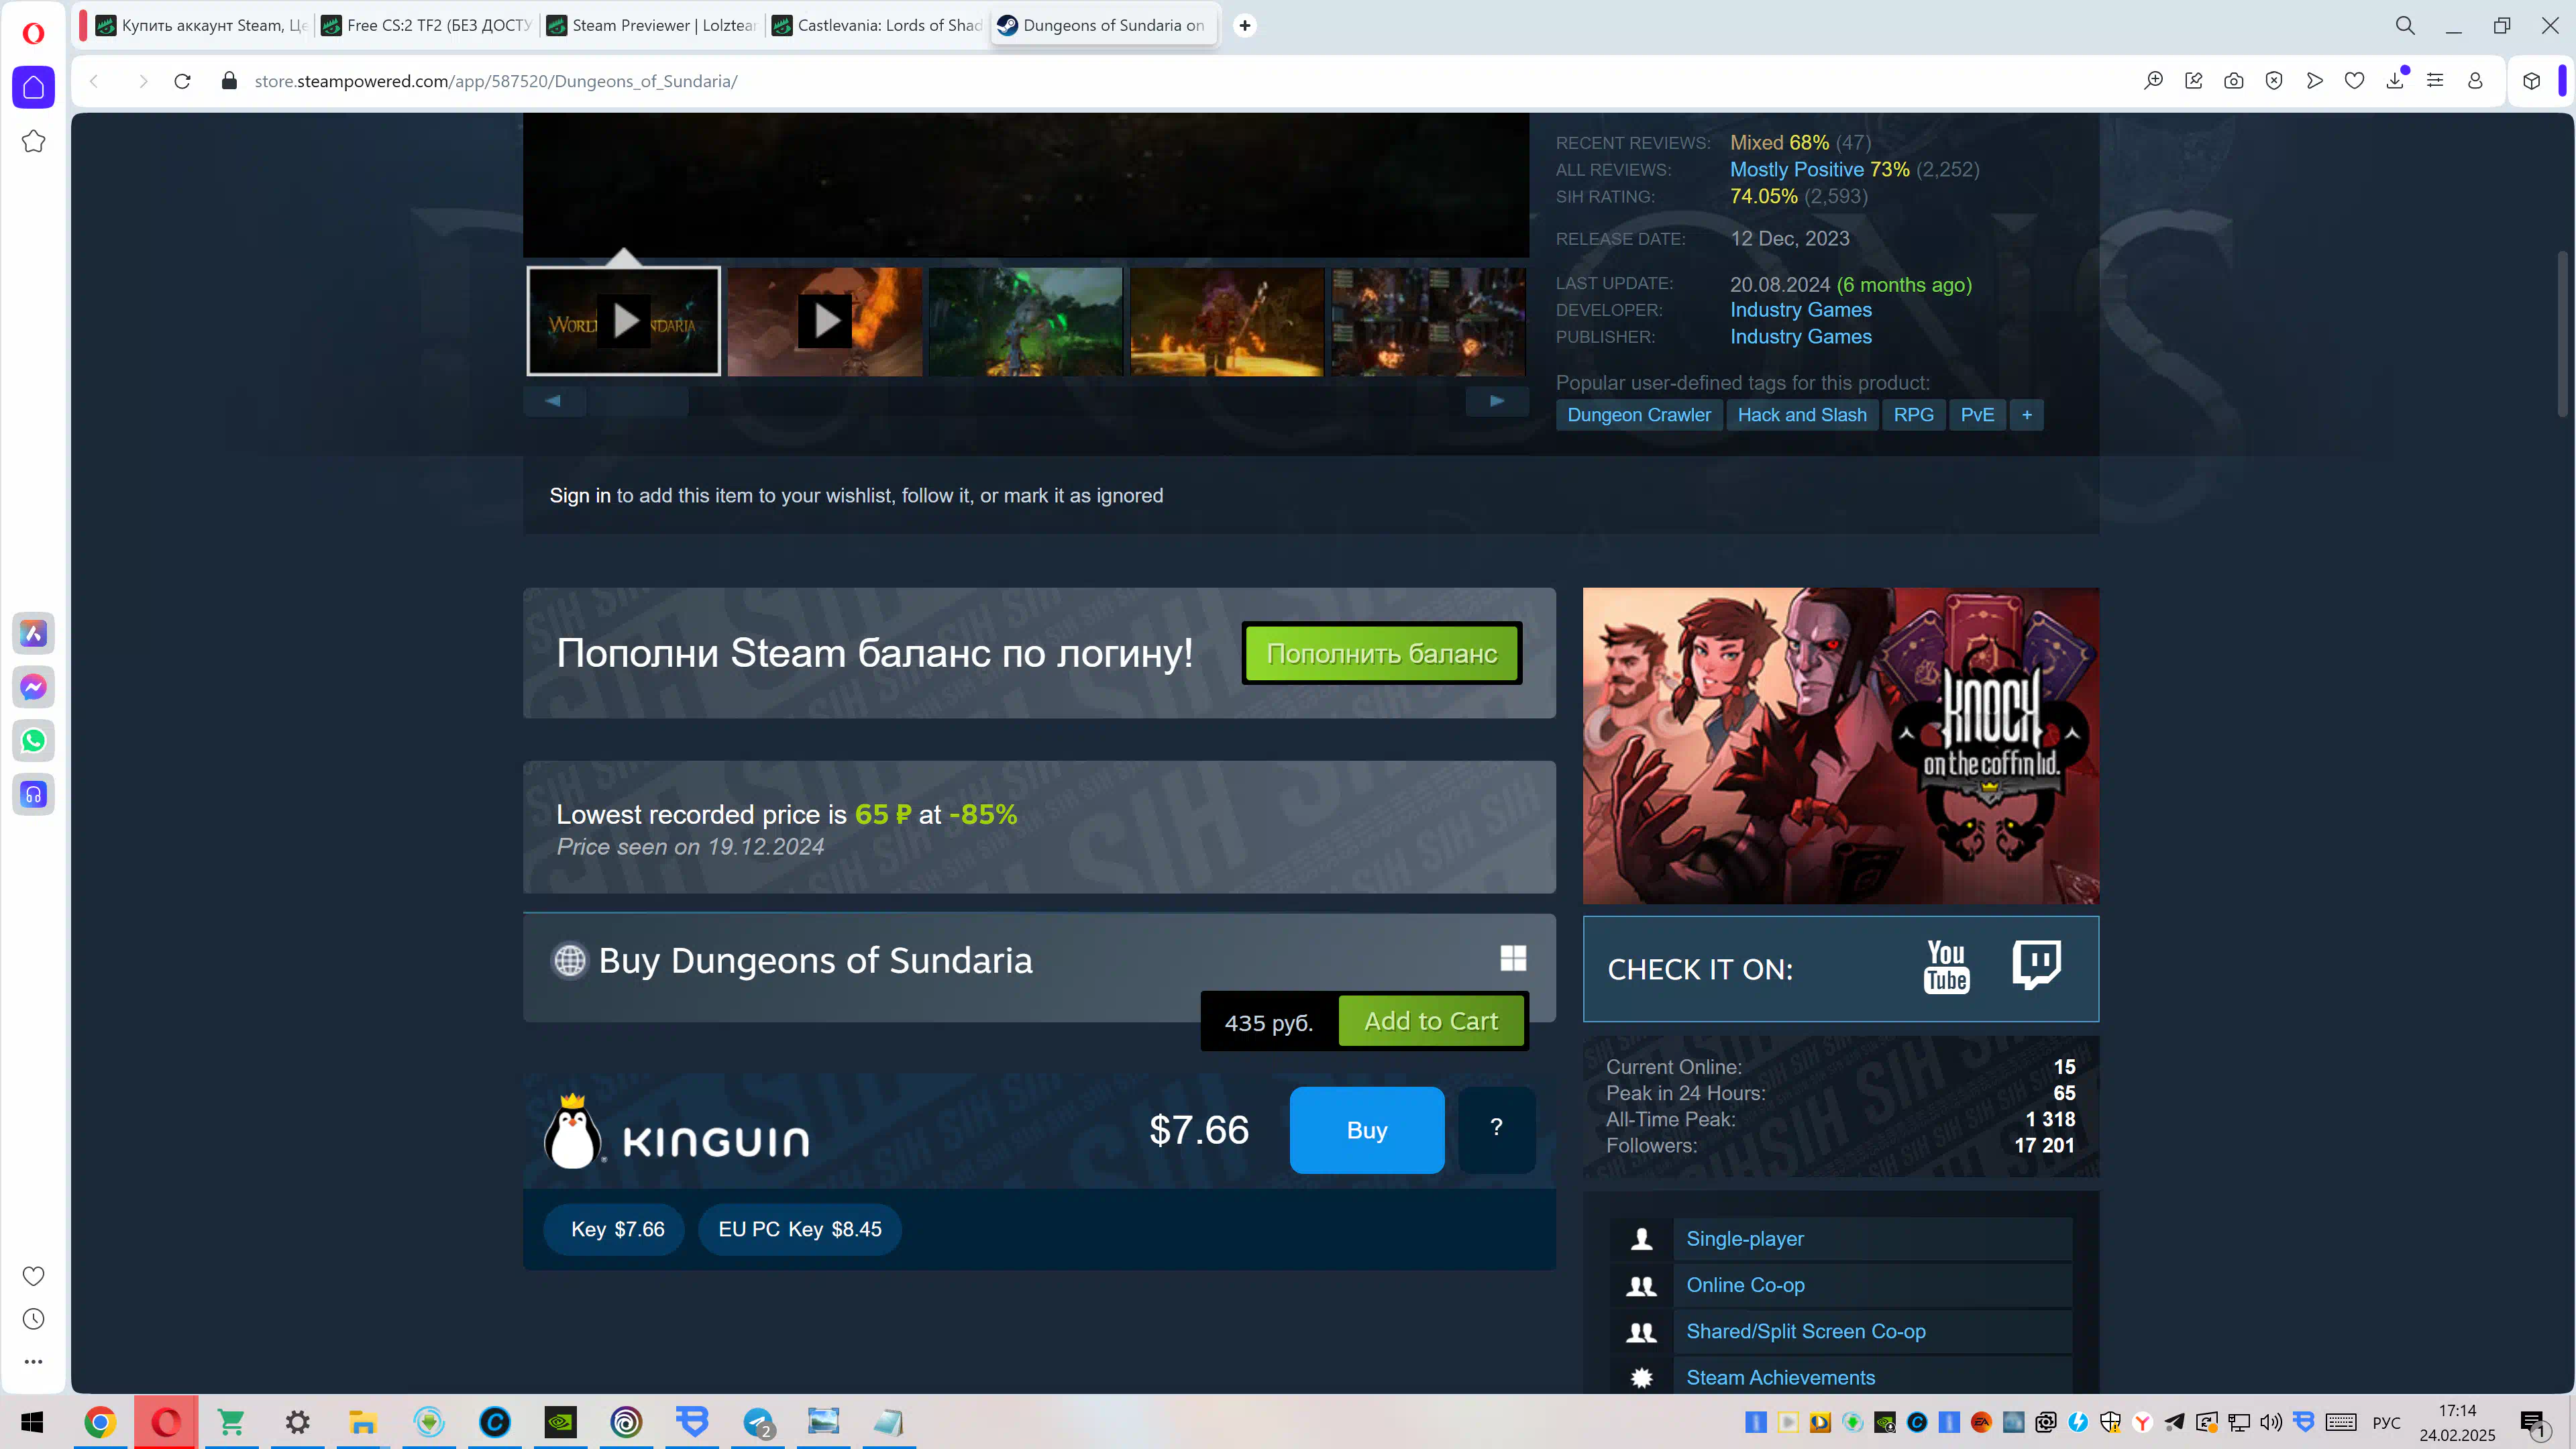
Task: Open WhatsApp in the sidebar
Action: (33, 741)
